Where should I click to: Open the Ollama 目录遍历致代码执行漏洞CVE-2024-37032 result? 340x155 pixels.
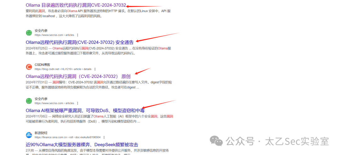click(76, 5)
